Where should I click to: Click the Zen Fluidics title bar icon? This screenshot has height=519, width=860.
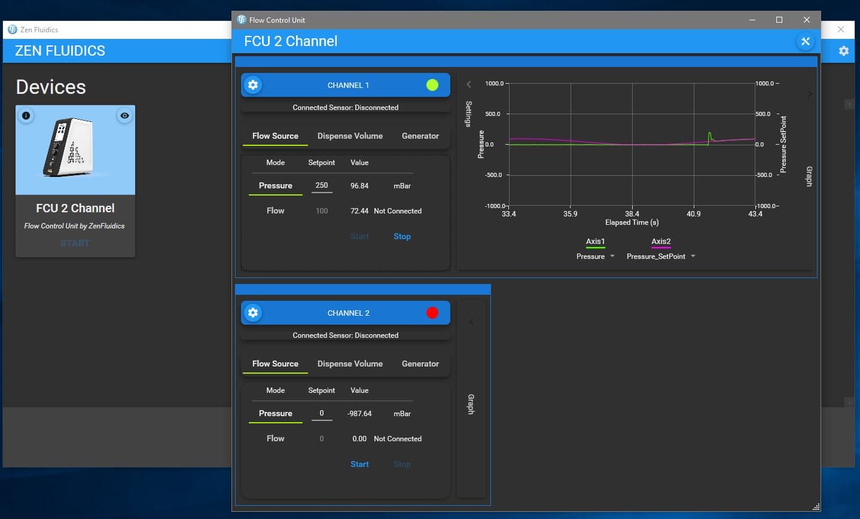pos(13,29)
